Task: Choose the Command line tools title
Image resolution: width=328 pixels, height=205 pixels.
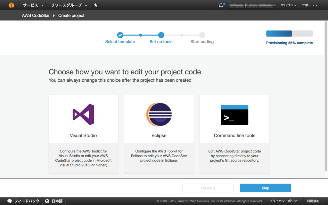Action: click(234, 135)
